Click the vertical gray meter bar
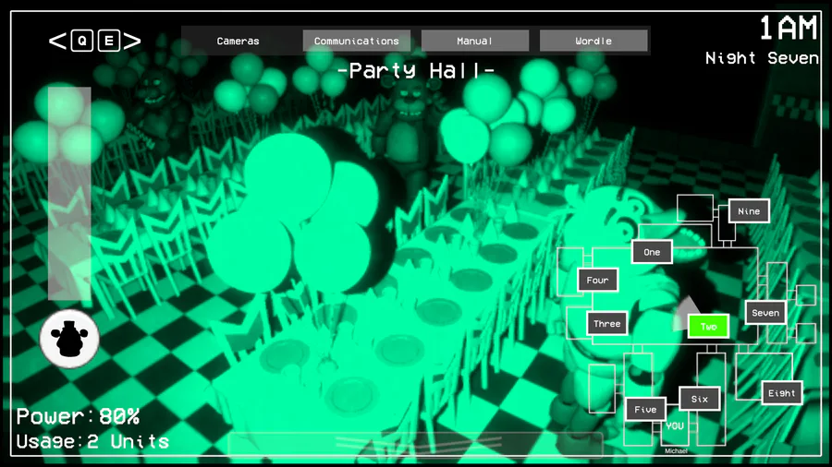The width and height of the screenshot is (832, 467). tap(69, 194)
